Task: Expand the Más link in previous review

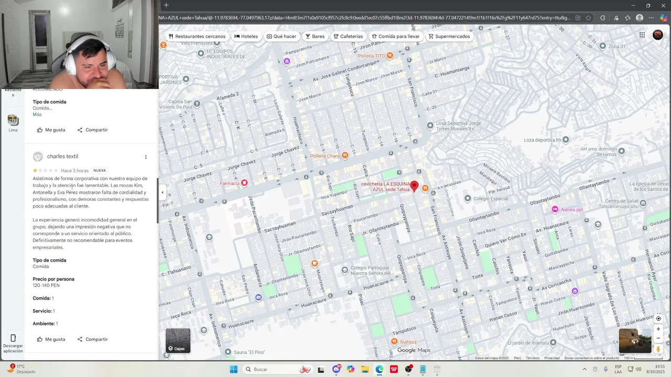Action: click(x=37, y=115)
